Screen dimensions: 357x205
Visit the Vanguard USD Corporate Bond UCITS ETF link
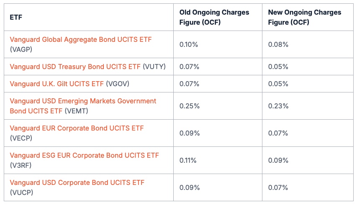[77, 182]
